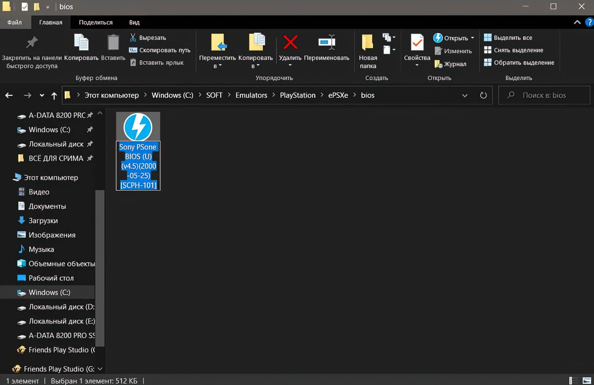Open the Файл menu
The image size is (594, 385).
click(14, 22)
